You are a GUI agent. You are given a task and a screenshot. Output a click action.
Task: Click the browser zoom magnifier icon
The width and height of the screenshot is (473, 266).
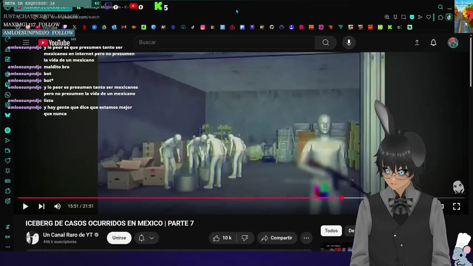click(x=387, y=17)
